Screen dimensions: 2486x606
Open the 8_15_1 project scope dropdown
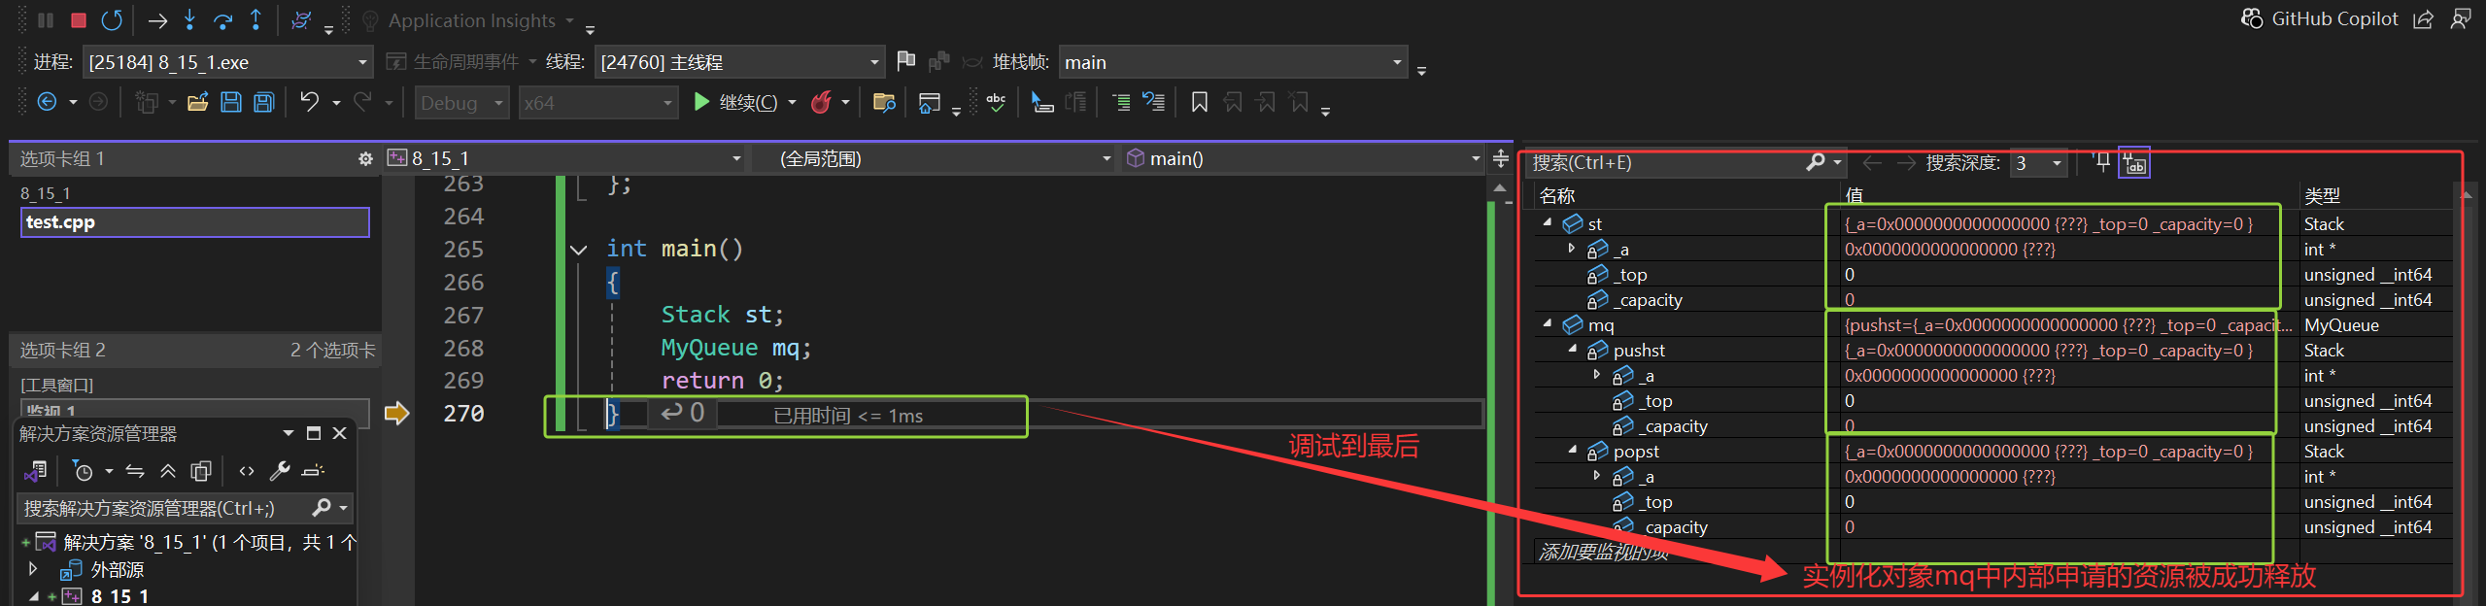click(565, 158)
